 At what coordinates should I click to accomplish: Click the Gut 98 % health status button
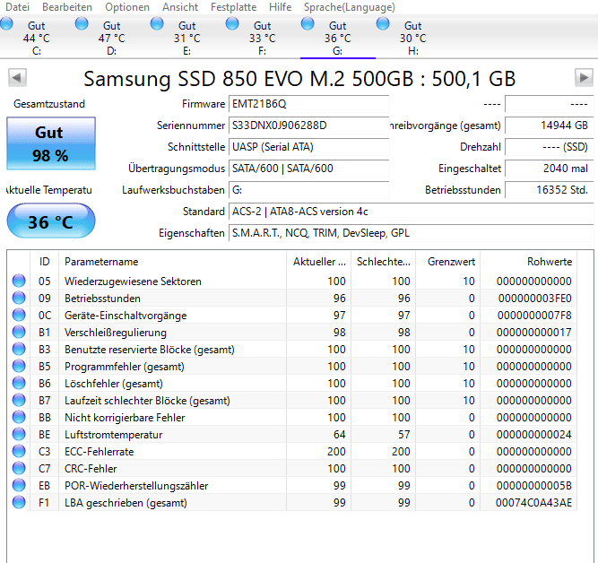(x=51, y=143)
